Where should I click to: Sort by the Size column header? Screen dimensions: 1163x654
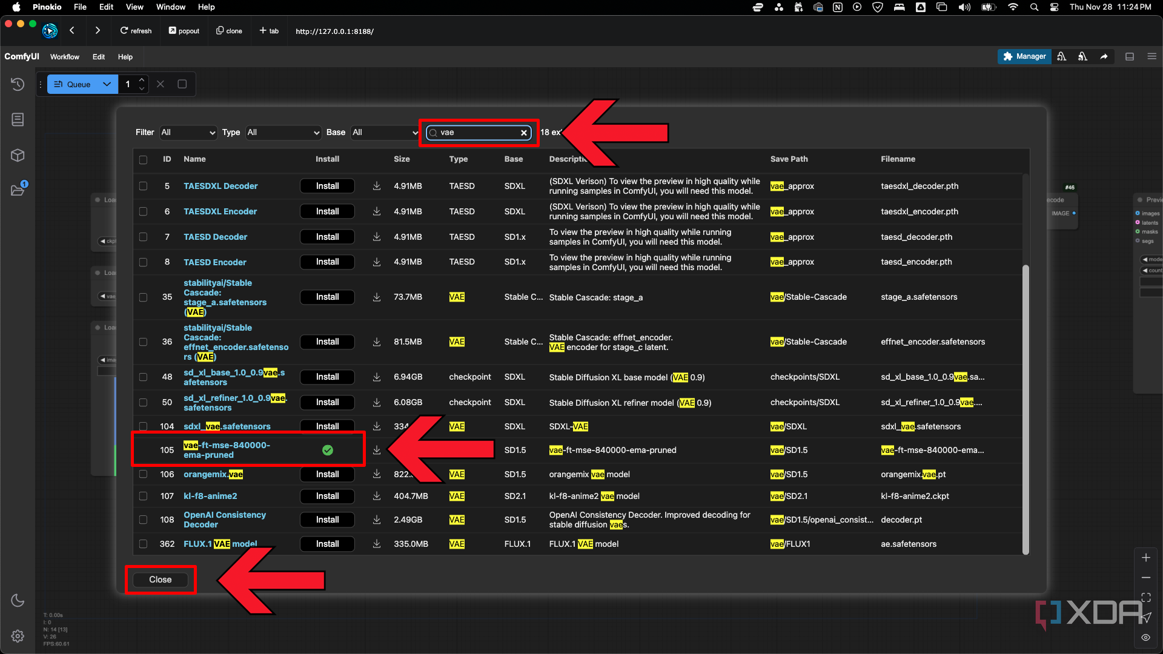(x=402, y=159)
